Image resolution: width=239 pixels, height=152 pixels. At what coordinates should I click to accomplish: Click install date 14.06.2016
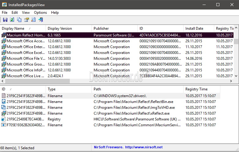point(194,59)
